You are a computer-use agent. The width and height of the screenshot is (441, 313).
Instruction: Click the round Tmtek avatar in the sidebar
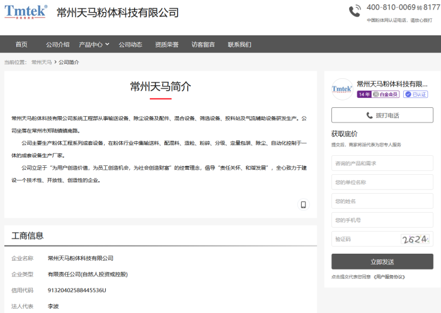click(x=342, y=89)
